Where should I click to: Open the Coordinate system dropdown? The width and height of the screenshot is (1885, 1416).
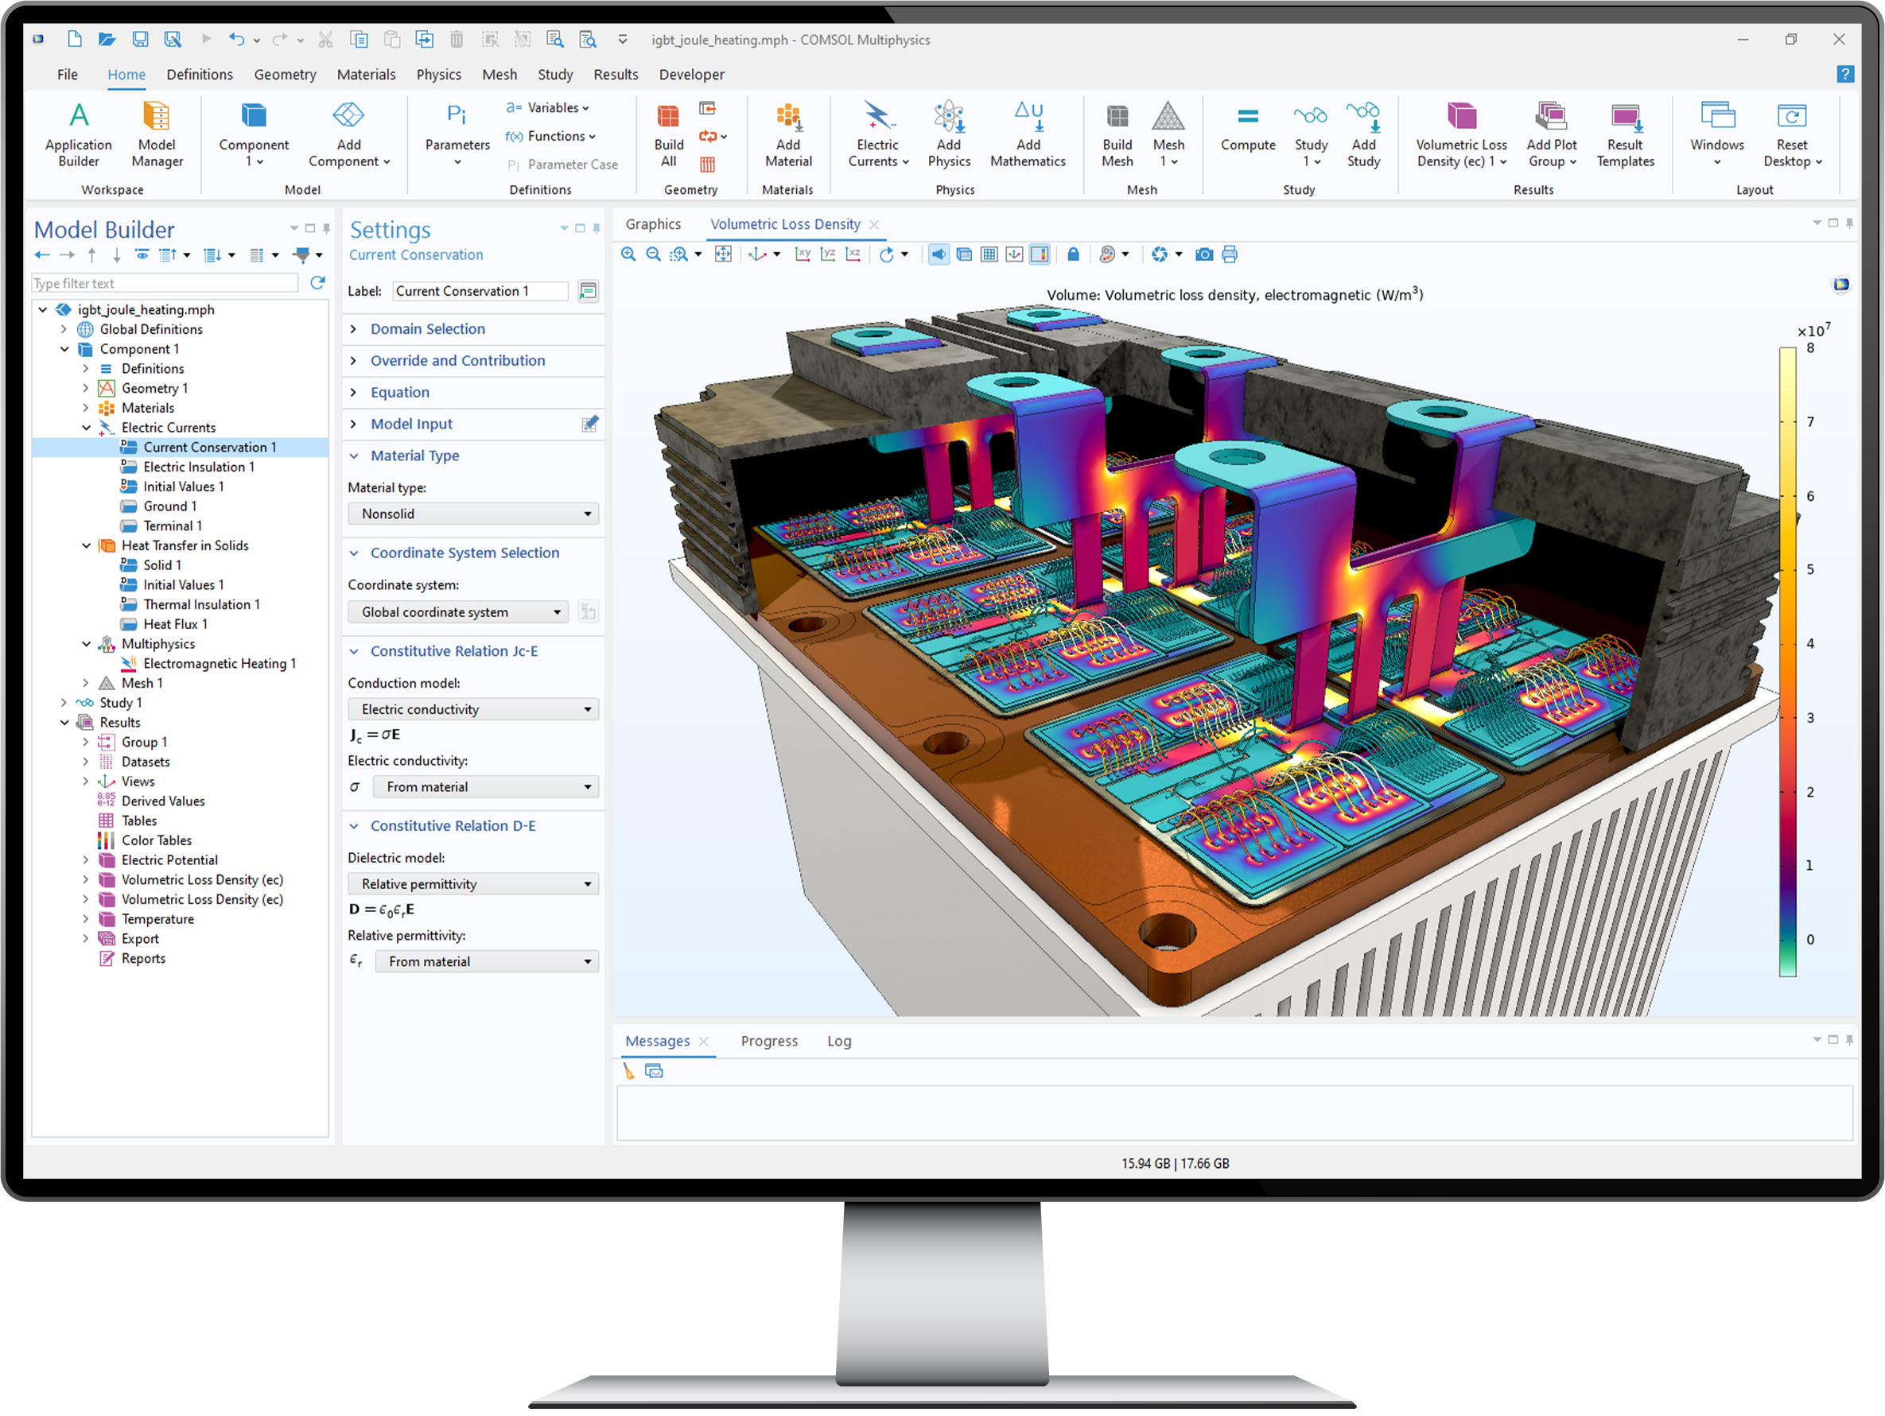click(457, 611)
